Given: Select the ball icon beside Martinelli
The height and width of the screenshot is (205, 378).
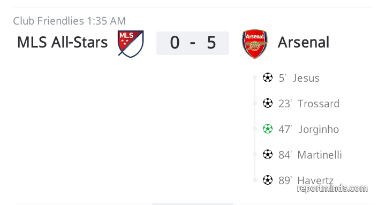Looking at the screenshot, I should [x=268, y=154].
